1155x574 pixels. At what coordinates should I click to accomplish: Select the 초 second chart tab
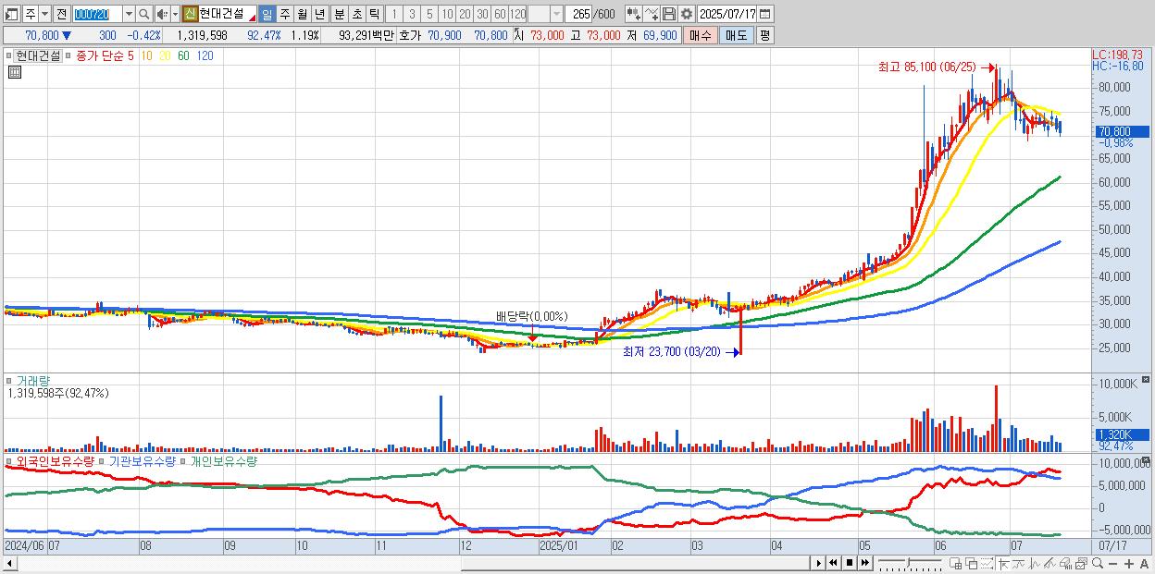point(355,14)
